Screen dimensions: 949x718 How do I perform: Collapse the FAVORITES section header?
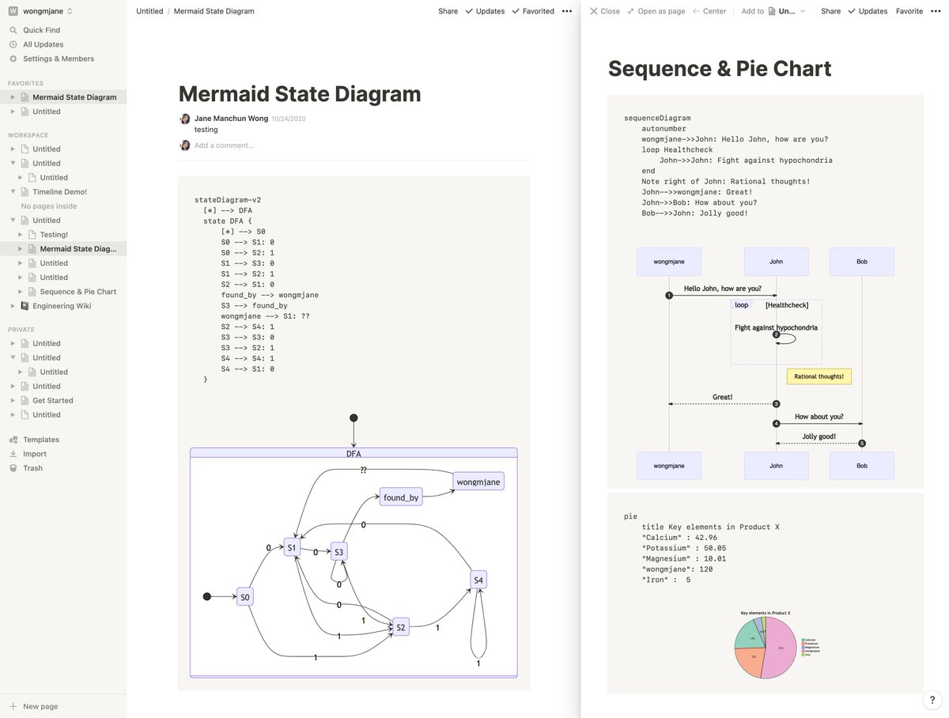point(25,83)
